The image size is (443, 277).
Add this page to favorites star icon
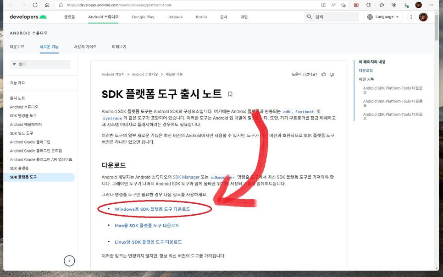click(343, 5)
